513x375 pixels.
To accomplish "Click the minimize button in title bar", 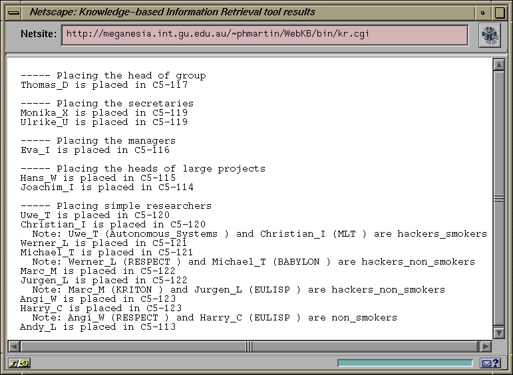I will [x=482, y=12].
